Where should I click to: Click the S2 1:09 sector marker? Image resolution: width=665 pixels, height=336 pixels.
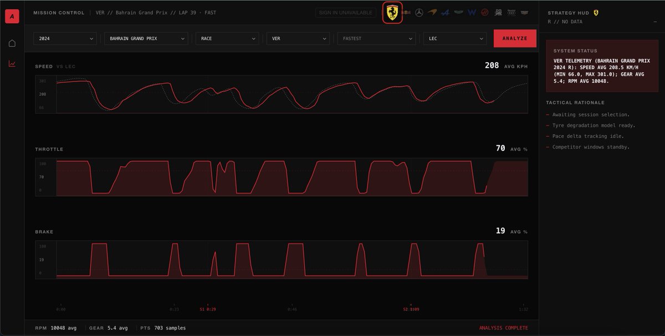pos(411,309)
